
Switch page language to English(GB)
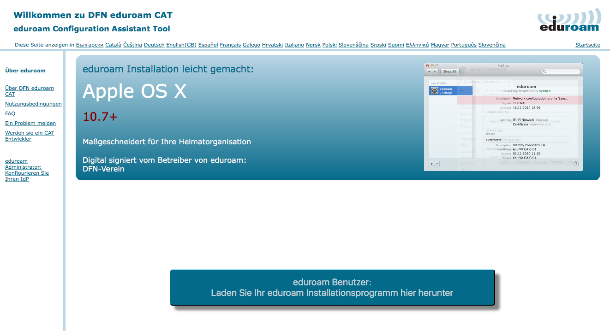(181, 45)
